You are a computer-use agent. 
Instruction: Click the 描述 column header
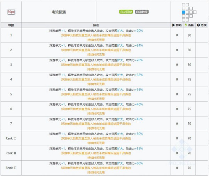[x=96, y=25]
